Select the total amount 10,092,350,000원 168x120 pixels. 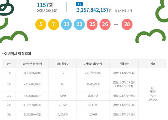(32, 105)
